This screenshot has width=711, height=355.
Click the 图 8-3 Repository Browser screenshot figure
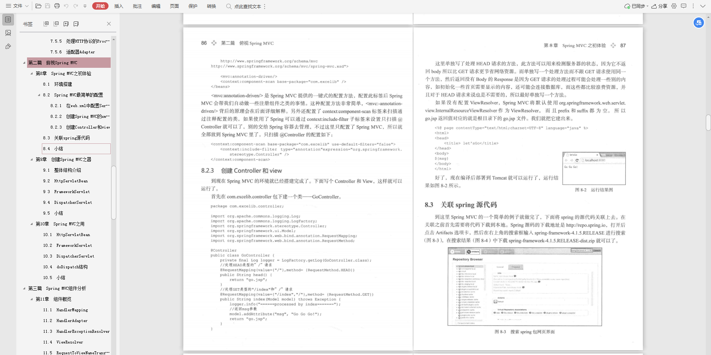pyautogui.click(x=525, y=287)
